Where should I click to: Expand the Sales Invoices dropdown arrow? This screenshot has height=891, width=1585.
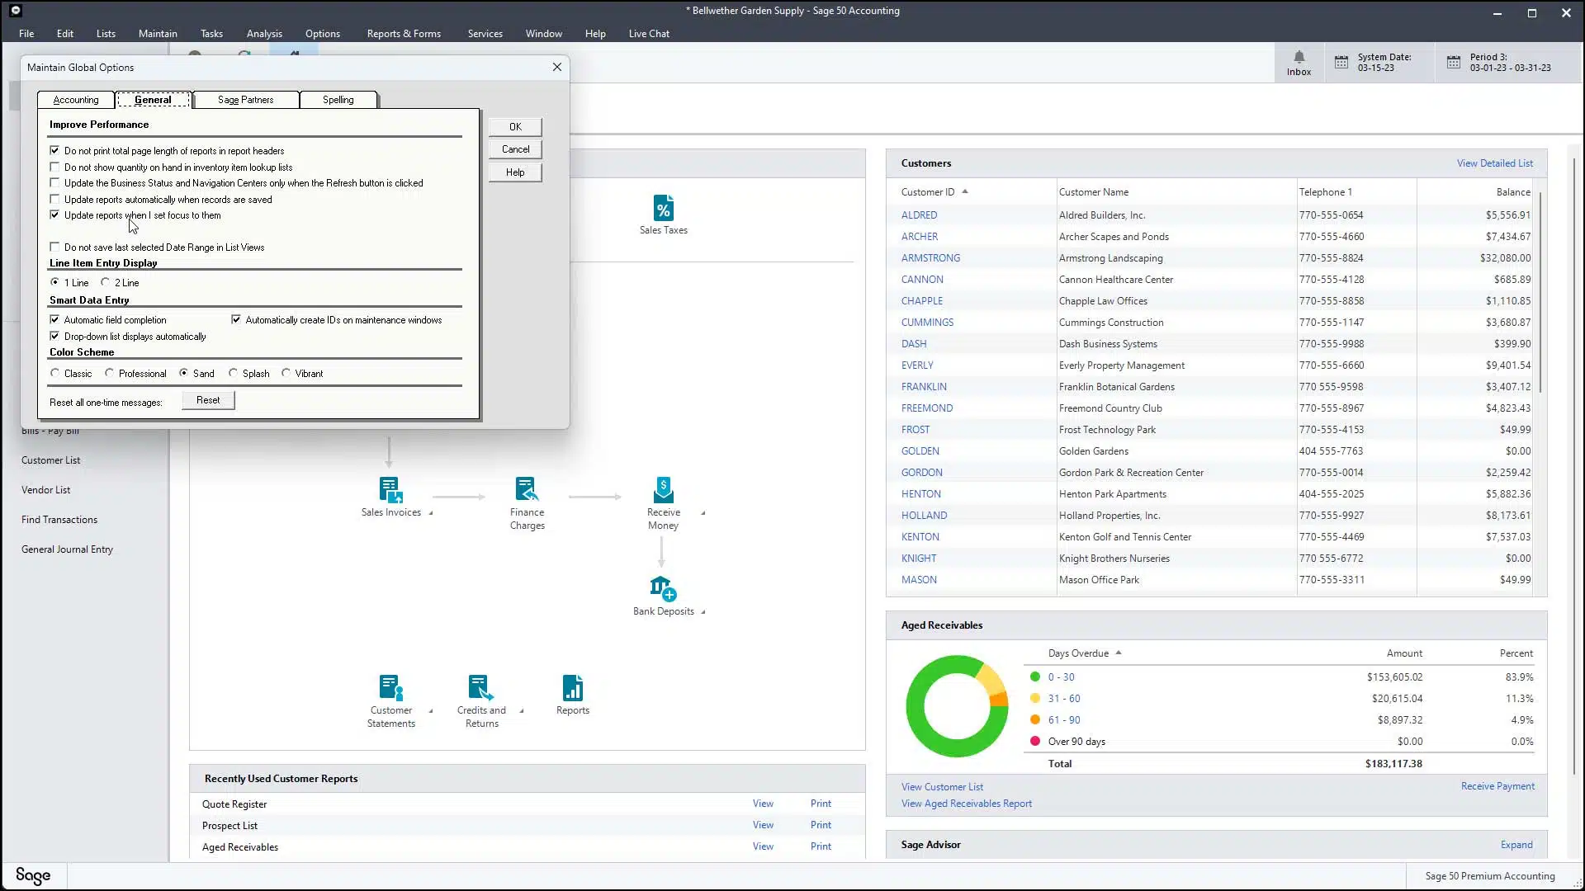[x=430, y=513]
